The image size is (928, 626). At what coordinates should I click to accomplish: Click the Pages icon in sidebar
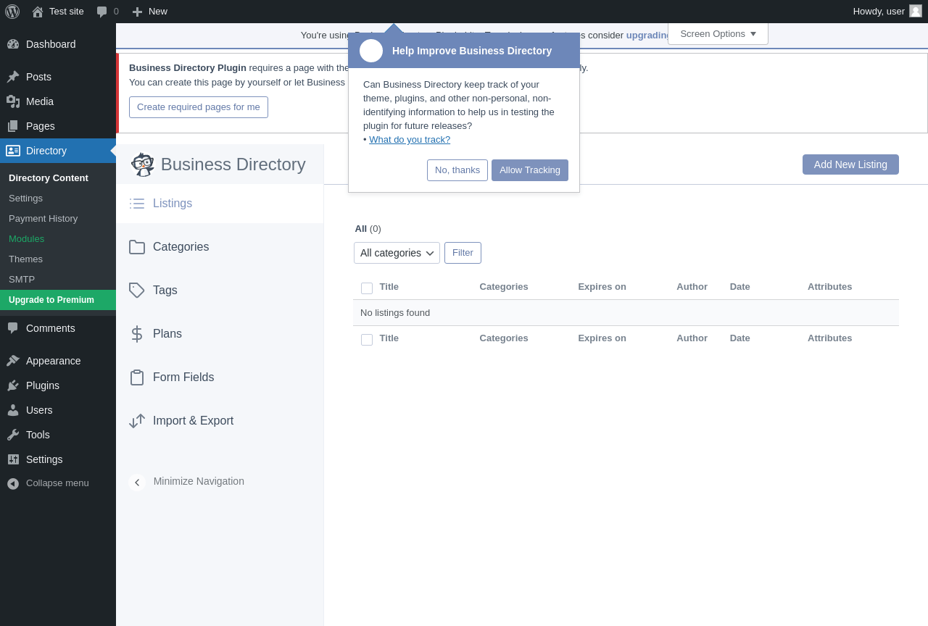(13, 126)
